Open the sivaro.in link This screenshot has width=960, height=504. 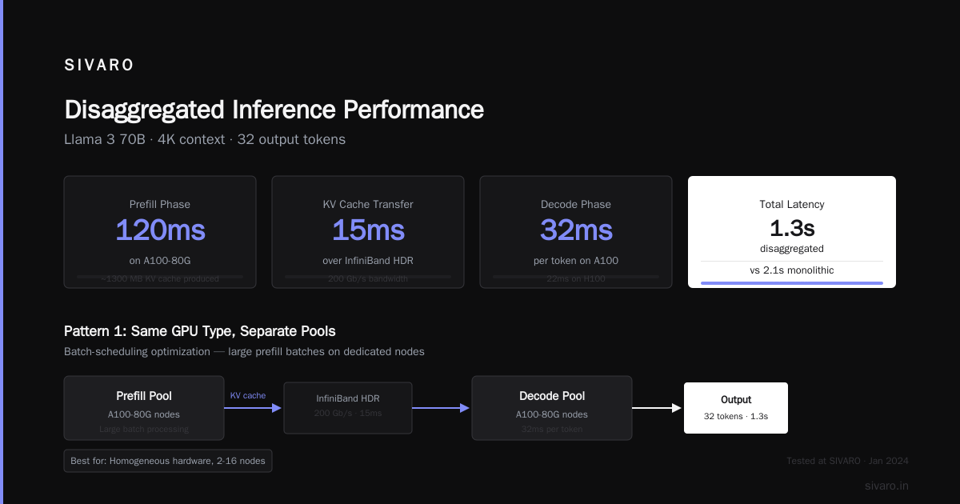click(x=886, y=486)
